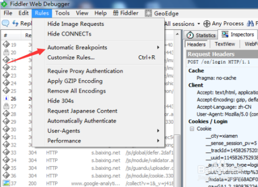This screenshot has height=187, width=258.
Task: Click the Inspectors tab icon
Action: 225,34
